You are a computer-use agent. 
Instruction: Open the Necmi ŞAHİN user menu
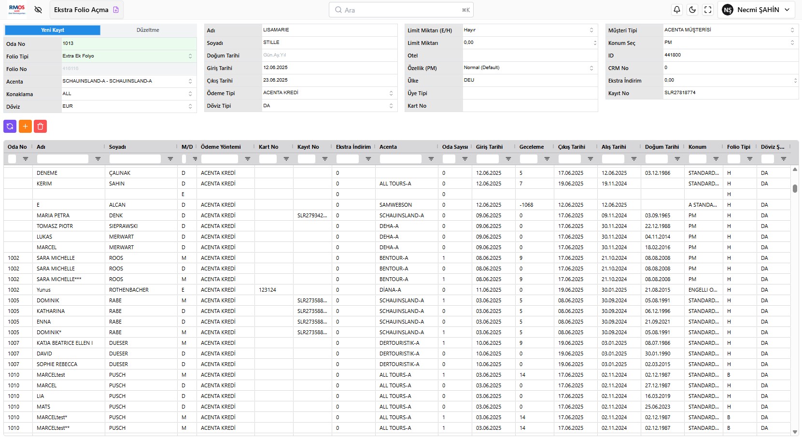(x=756, y=10)
